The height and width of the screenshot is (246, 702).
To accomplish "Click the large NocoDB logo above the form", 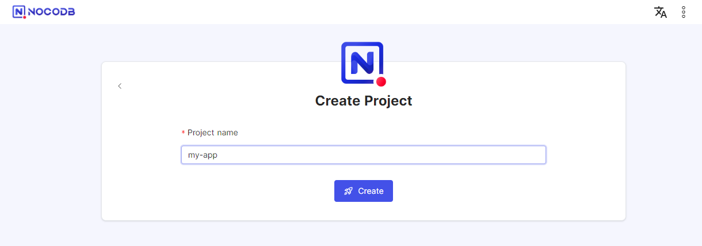I will (363, 63).
